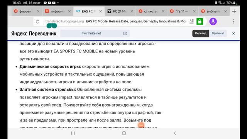Close the EAS FC M tab
The width and height of the screenshot is (247, 139).
click(100, 11)
